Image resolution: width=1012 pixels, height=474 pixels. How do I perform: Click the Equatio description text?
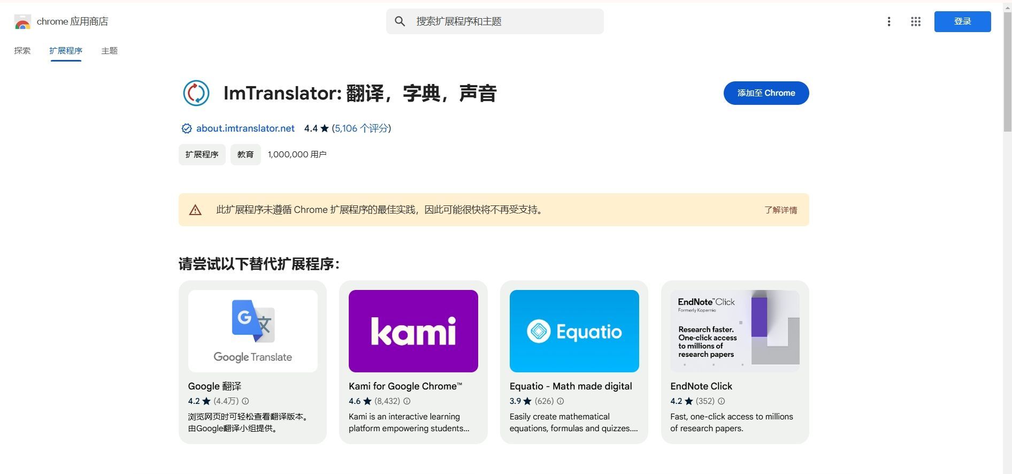click(573, 423)
